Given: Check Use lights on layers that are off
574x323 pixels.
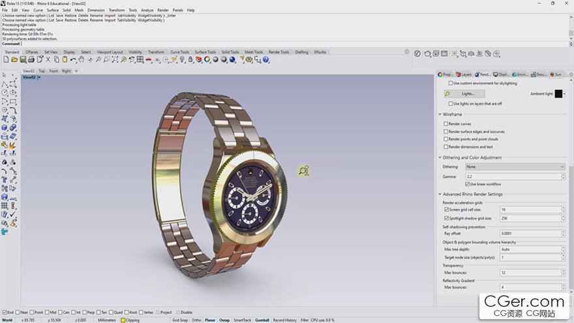Looking at the screenshot, I should 451,104.
